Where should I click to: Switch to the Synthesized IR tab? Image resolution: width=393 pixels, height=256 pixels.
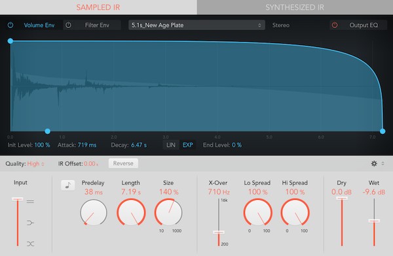click(x=295, y=7)
